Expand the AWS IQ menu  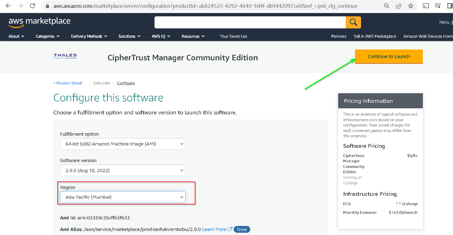[x=161, y=36]
